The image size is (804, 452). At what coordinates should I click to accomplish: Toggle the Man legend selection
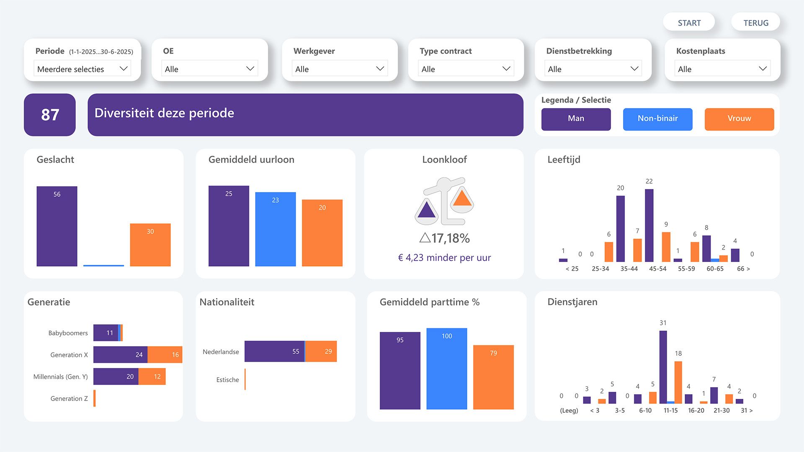pos(576,119)
